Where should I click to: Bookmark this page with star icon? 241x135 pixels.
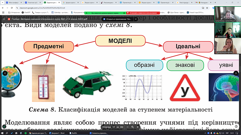click(x=207, y=8)
